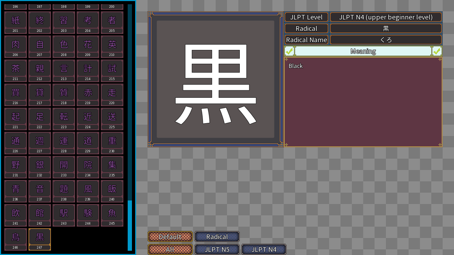Toggle the All filter
This screenshot has height=255, width=454.
(170, 249)
